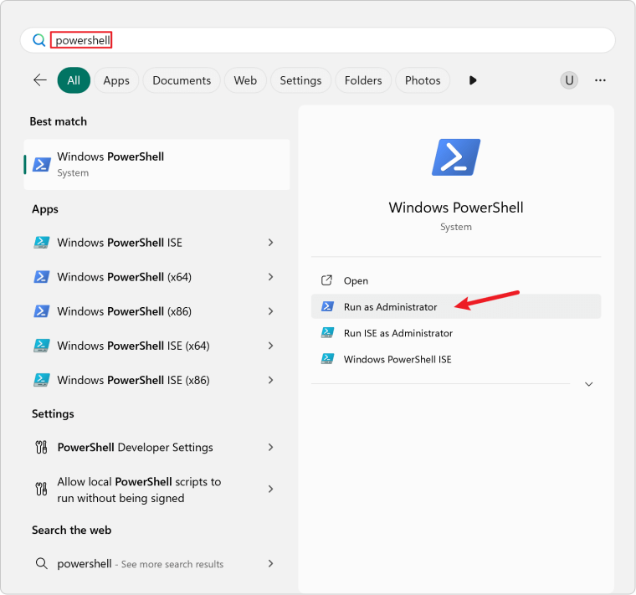Click the Windows PowerShell (x86) icon
The image size is (636, 595).
41,311
